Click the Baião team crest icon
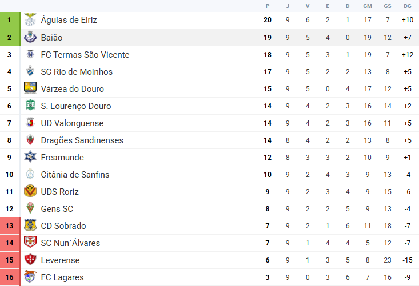The image size is (419, 286). pos(30,38)
